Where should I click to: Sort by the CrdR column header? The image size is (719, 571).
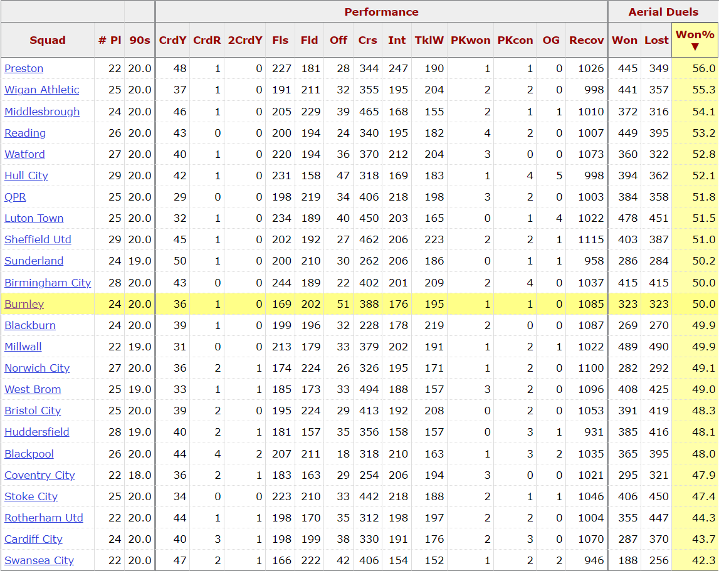coord(207,40)
